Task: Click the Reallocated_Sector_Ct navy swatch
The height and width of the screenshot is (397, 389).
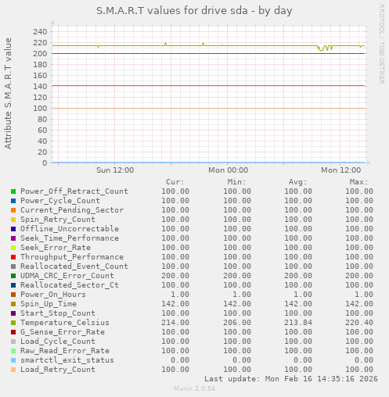Action: click(13, 285)
